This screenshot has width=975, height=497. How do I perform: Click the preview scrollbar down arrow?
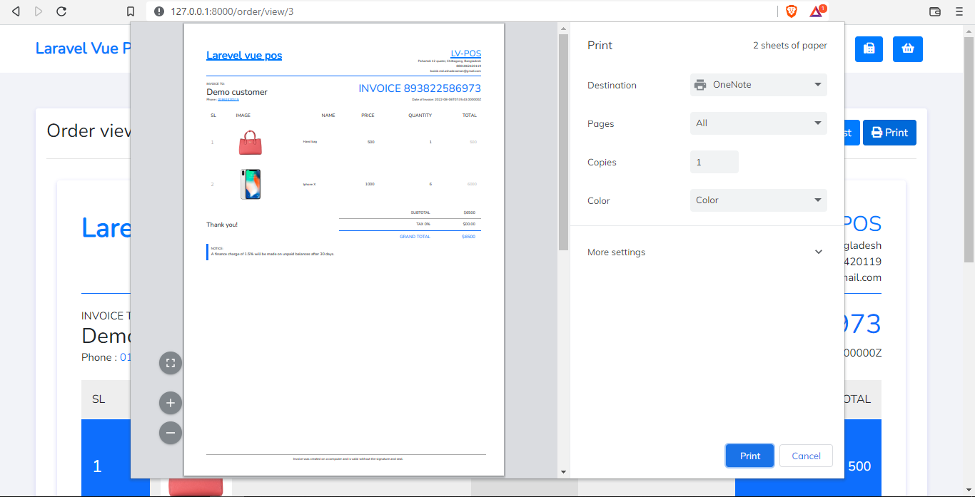point(563,472)
